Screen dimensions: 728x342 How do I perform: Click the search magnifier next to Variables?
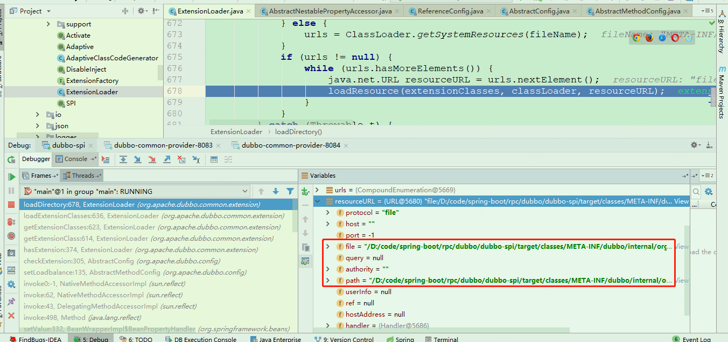pos(696,191)
